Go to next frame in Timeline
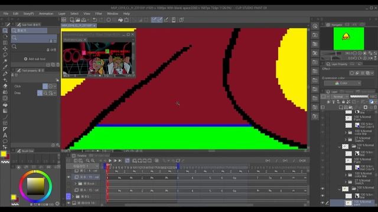 115,161
